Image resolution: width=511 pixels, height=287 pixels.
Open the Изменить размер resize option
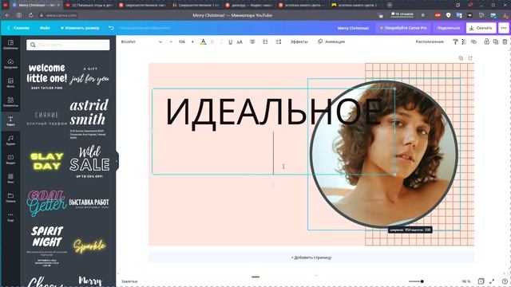click(80, 28)
